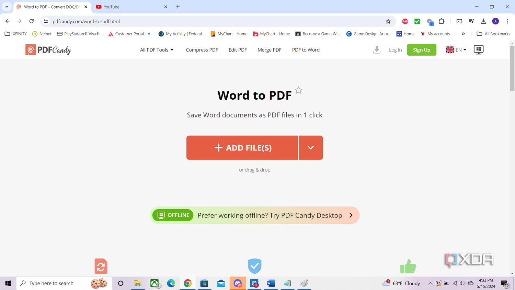
Task: Add Word to PDF to favorites with star
Action: tap(299, 90)
